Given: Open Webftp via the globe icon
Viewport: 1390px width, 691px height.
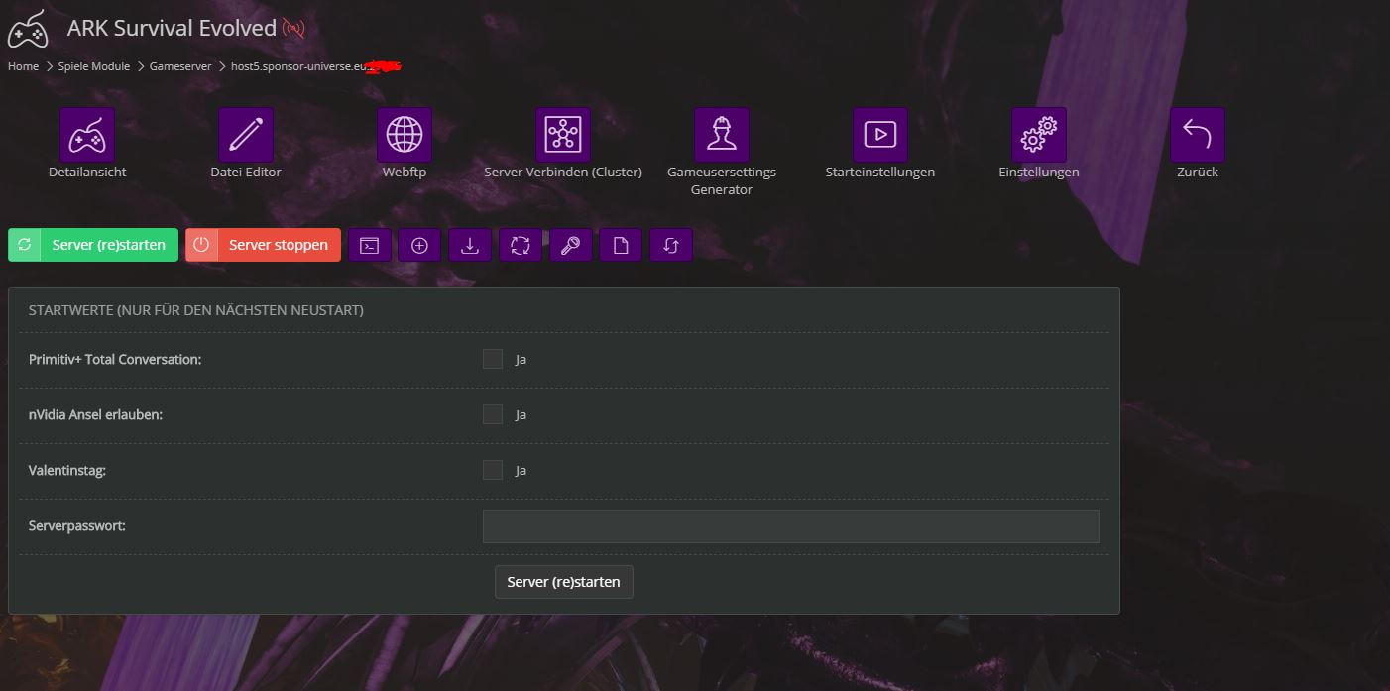Looking at the screenshot, I should (x=405, y=135).
